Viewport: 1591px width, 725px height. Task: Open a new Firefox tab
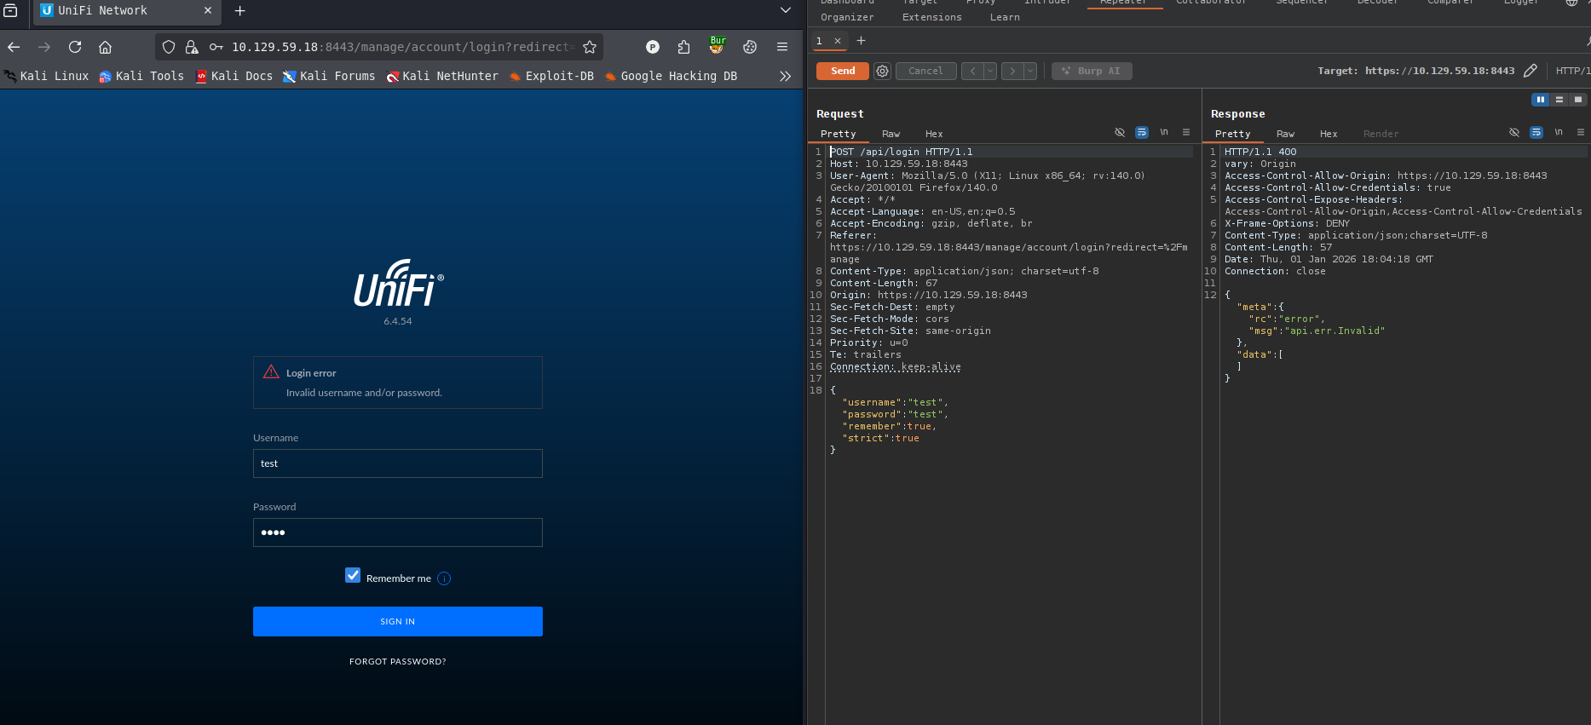pos(240,11)
